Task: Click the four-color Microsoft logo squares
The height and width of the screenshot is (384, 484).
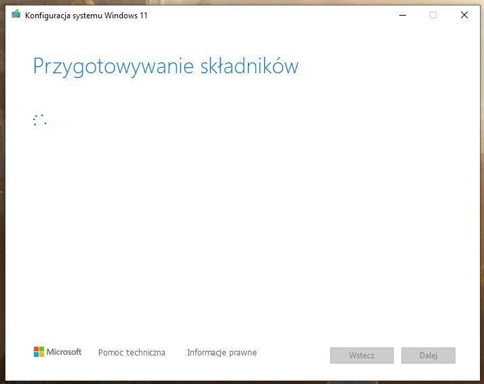Action: pos(39,352)
